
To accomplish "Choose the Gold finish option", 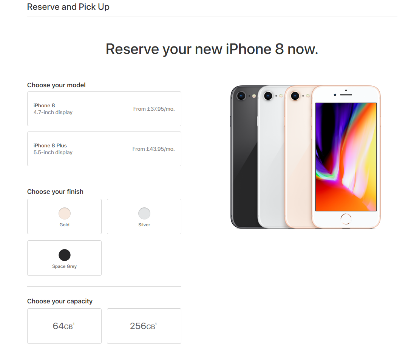I will click(x=64, y=216).
